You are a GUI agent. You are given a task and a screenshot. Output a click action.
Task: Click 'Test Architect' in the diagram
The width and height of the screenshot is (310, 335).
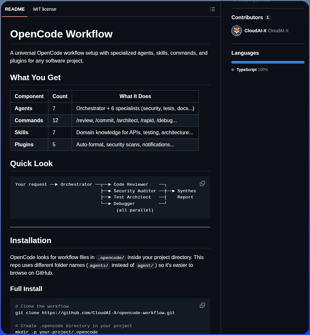(x=132, y=197)
